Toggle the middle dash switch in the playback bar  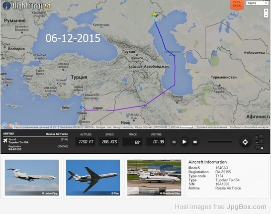(x=260, y=142)
